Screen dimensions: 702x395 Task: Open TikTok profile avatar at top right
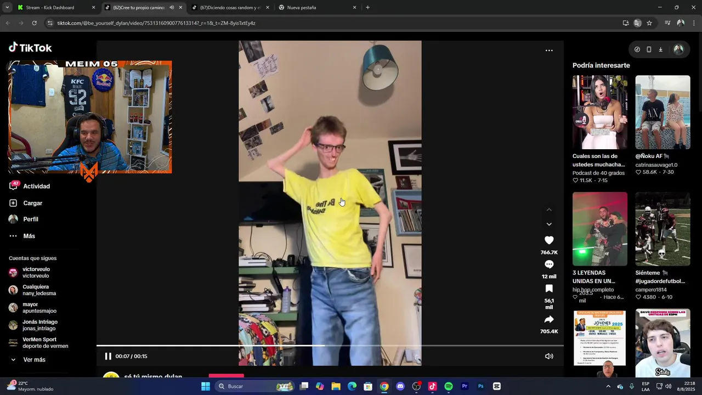point(678,49)
